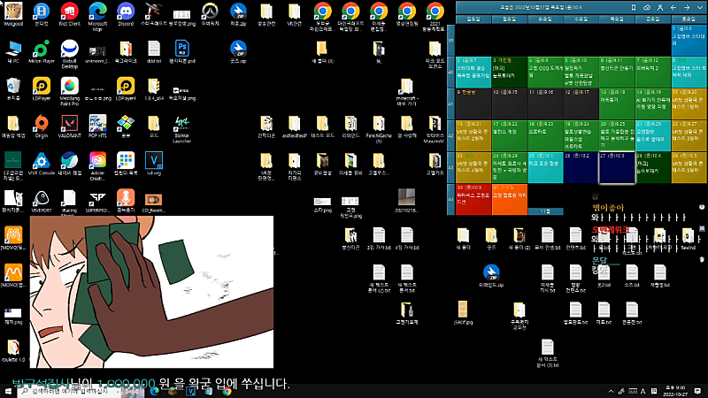Image resolution: width=708 pixels, height=398 pixels.
Task: Click the cloud sync icon in calendar header
Action: (647, 7)
